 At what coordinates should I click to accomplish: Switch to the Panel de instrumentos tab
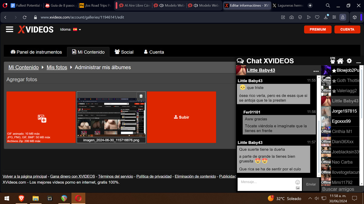pyautogui.click(x=36, y=52)
